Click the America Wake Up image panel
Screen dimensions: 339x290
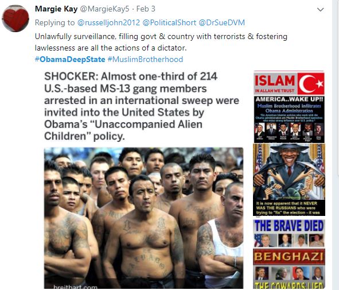289,119
